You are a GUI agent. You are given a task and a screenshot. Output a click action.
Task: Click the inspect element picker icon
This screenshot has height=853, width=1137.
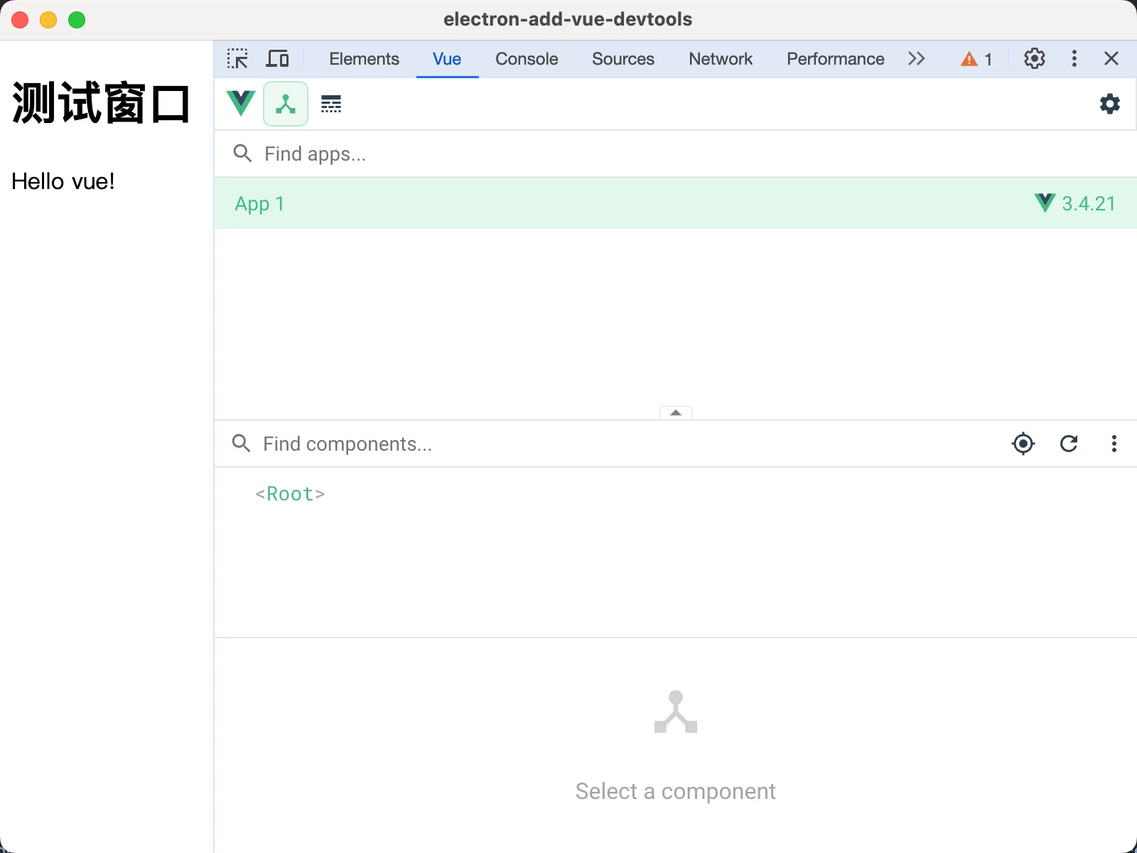pos(237,59)
